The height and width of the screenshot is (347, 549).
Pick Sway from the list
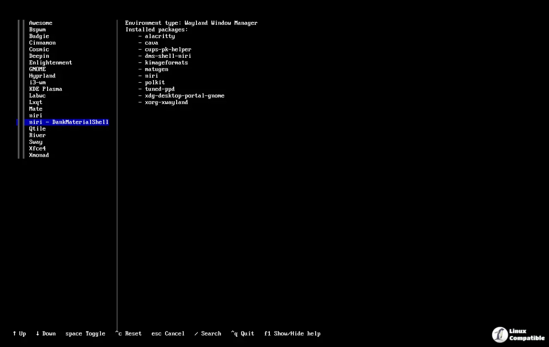point(36,142)
